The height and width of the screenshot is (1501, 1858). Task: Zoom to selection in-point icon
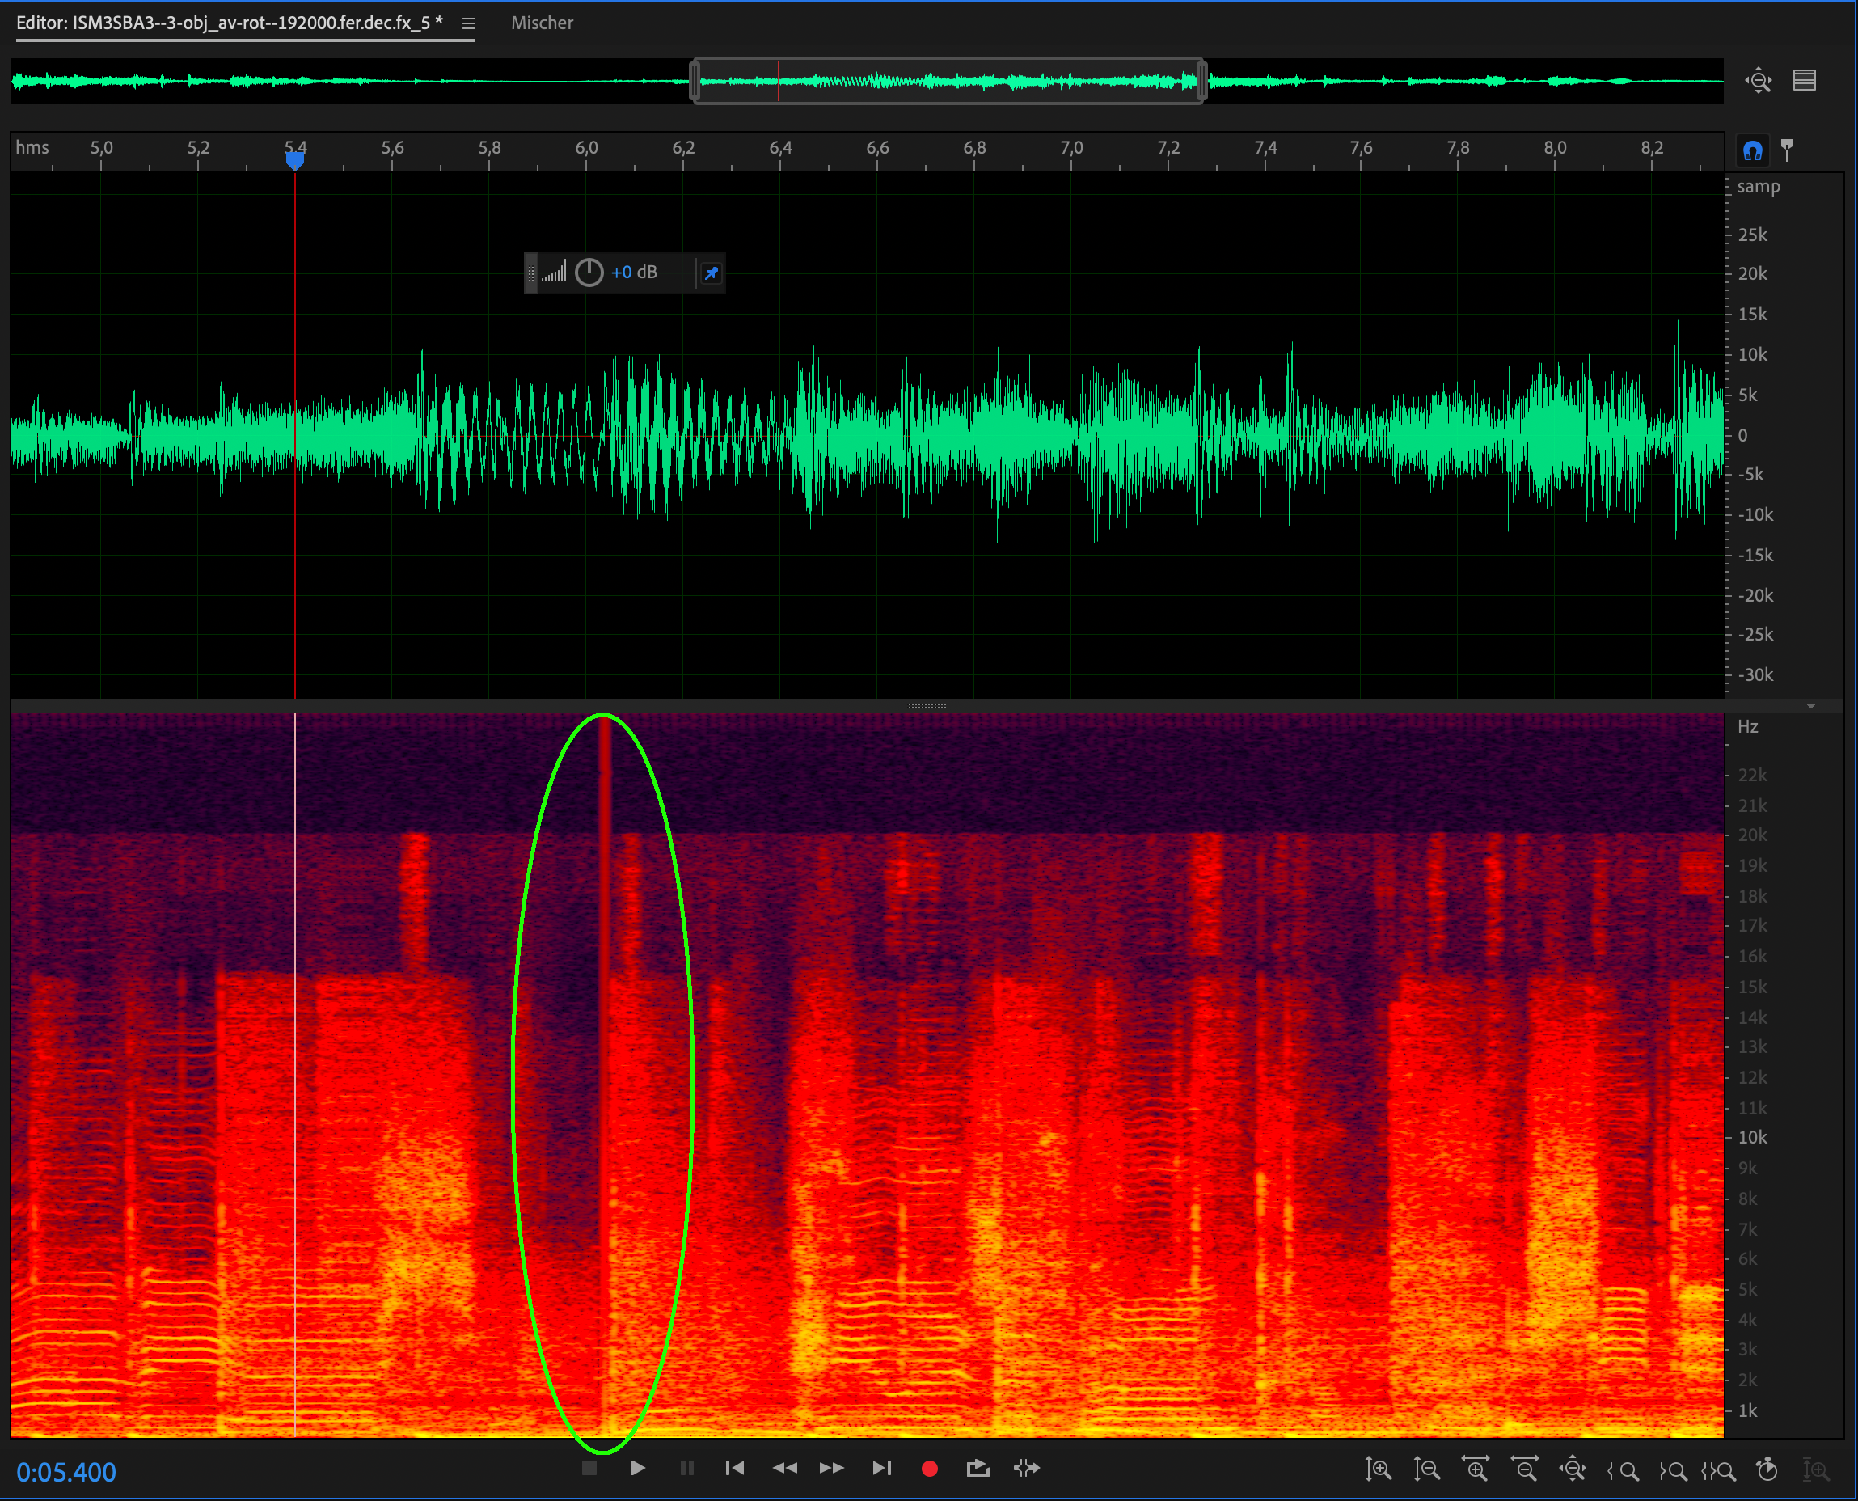[x=1623, y=1469]
